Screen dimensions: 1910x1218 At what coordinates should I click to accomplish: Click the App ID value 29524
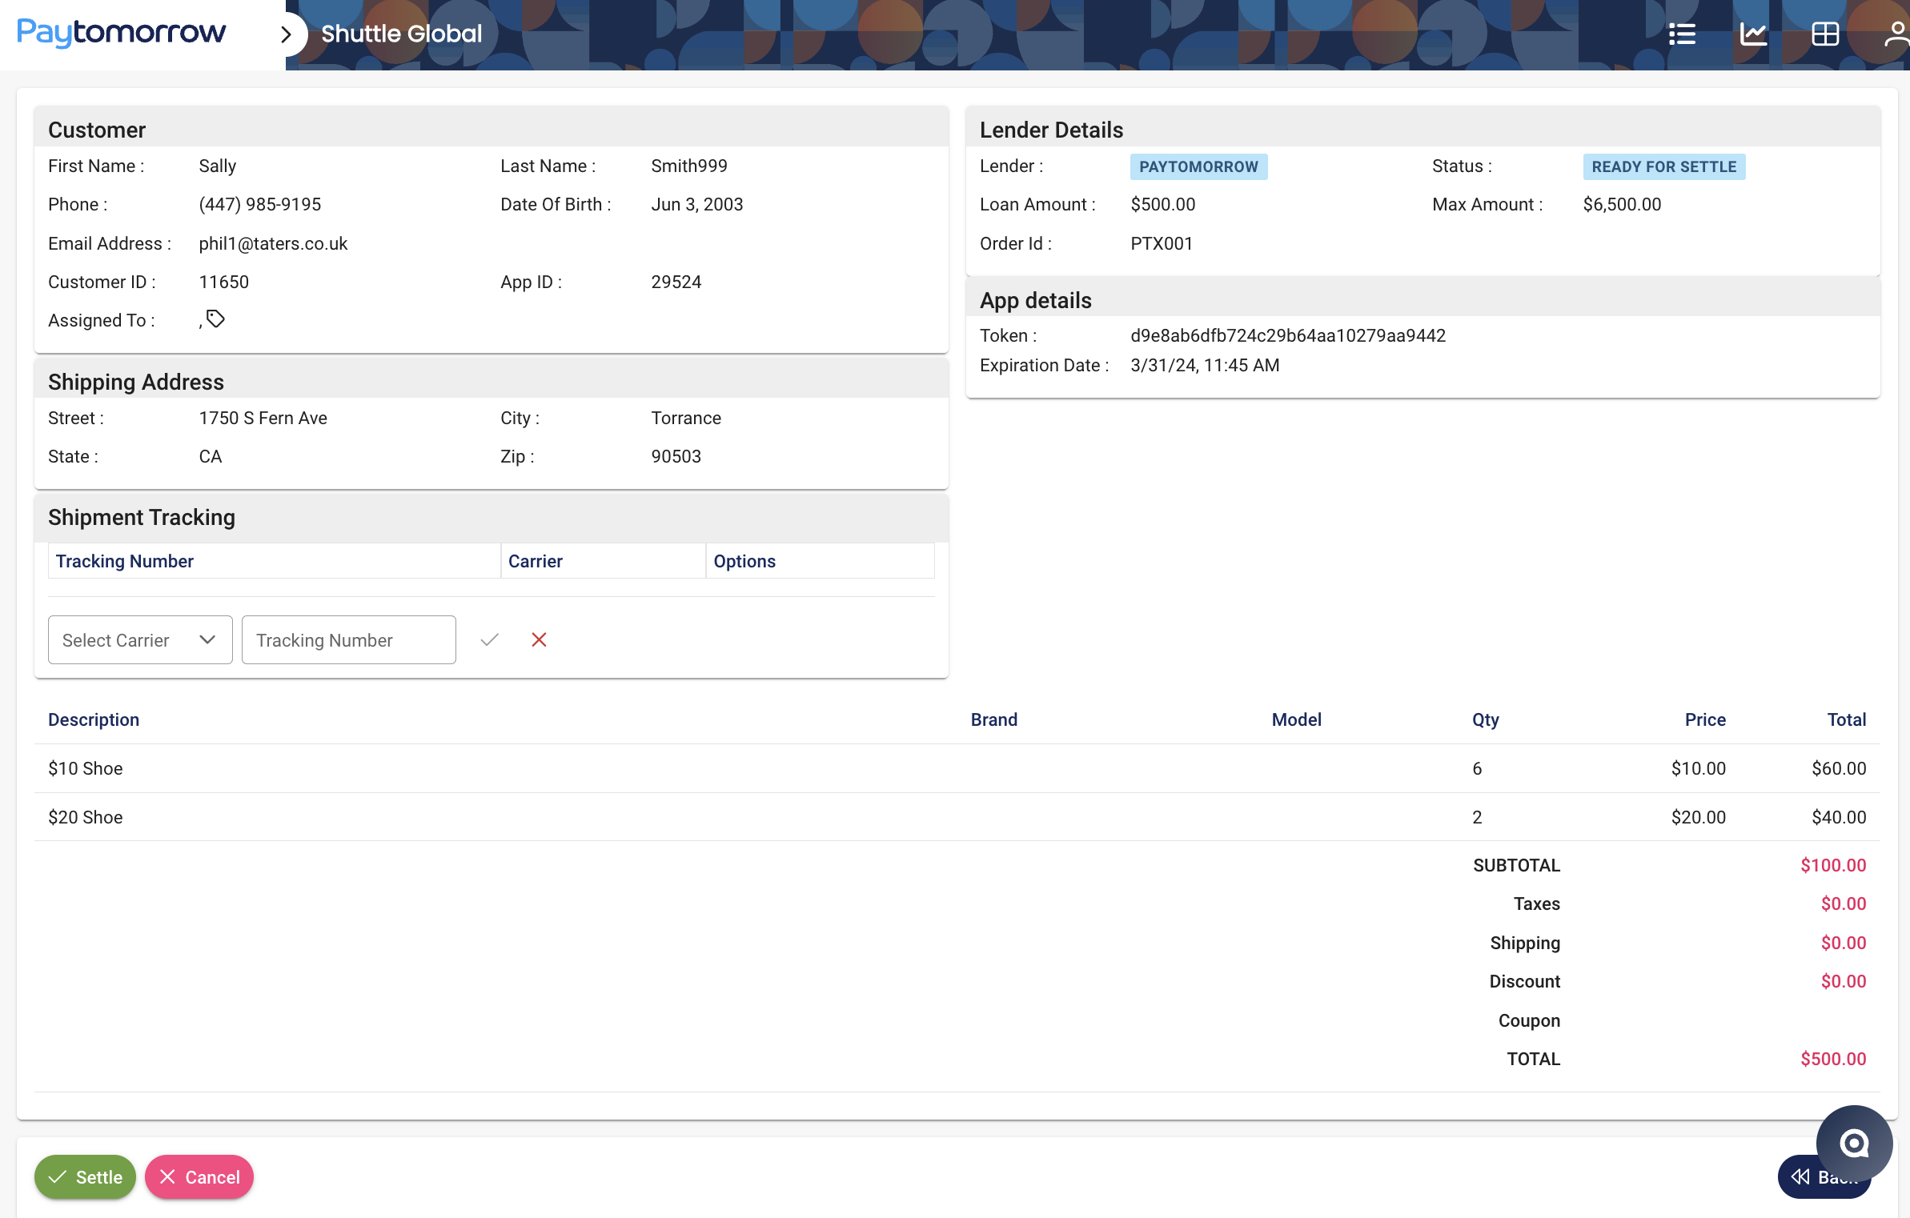(x=676, y=282)
